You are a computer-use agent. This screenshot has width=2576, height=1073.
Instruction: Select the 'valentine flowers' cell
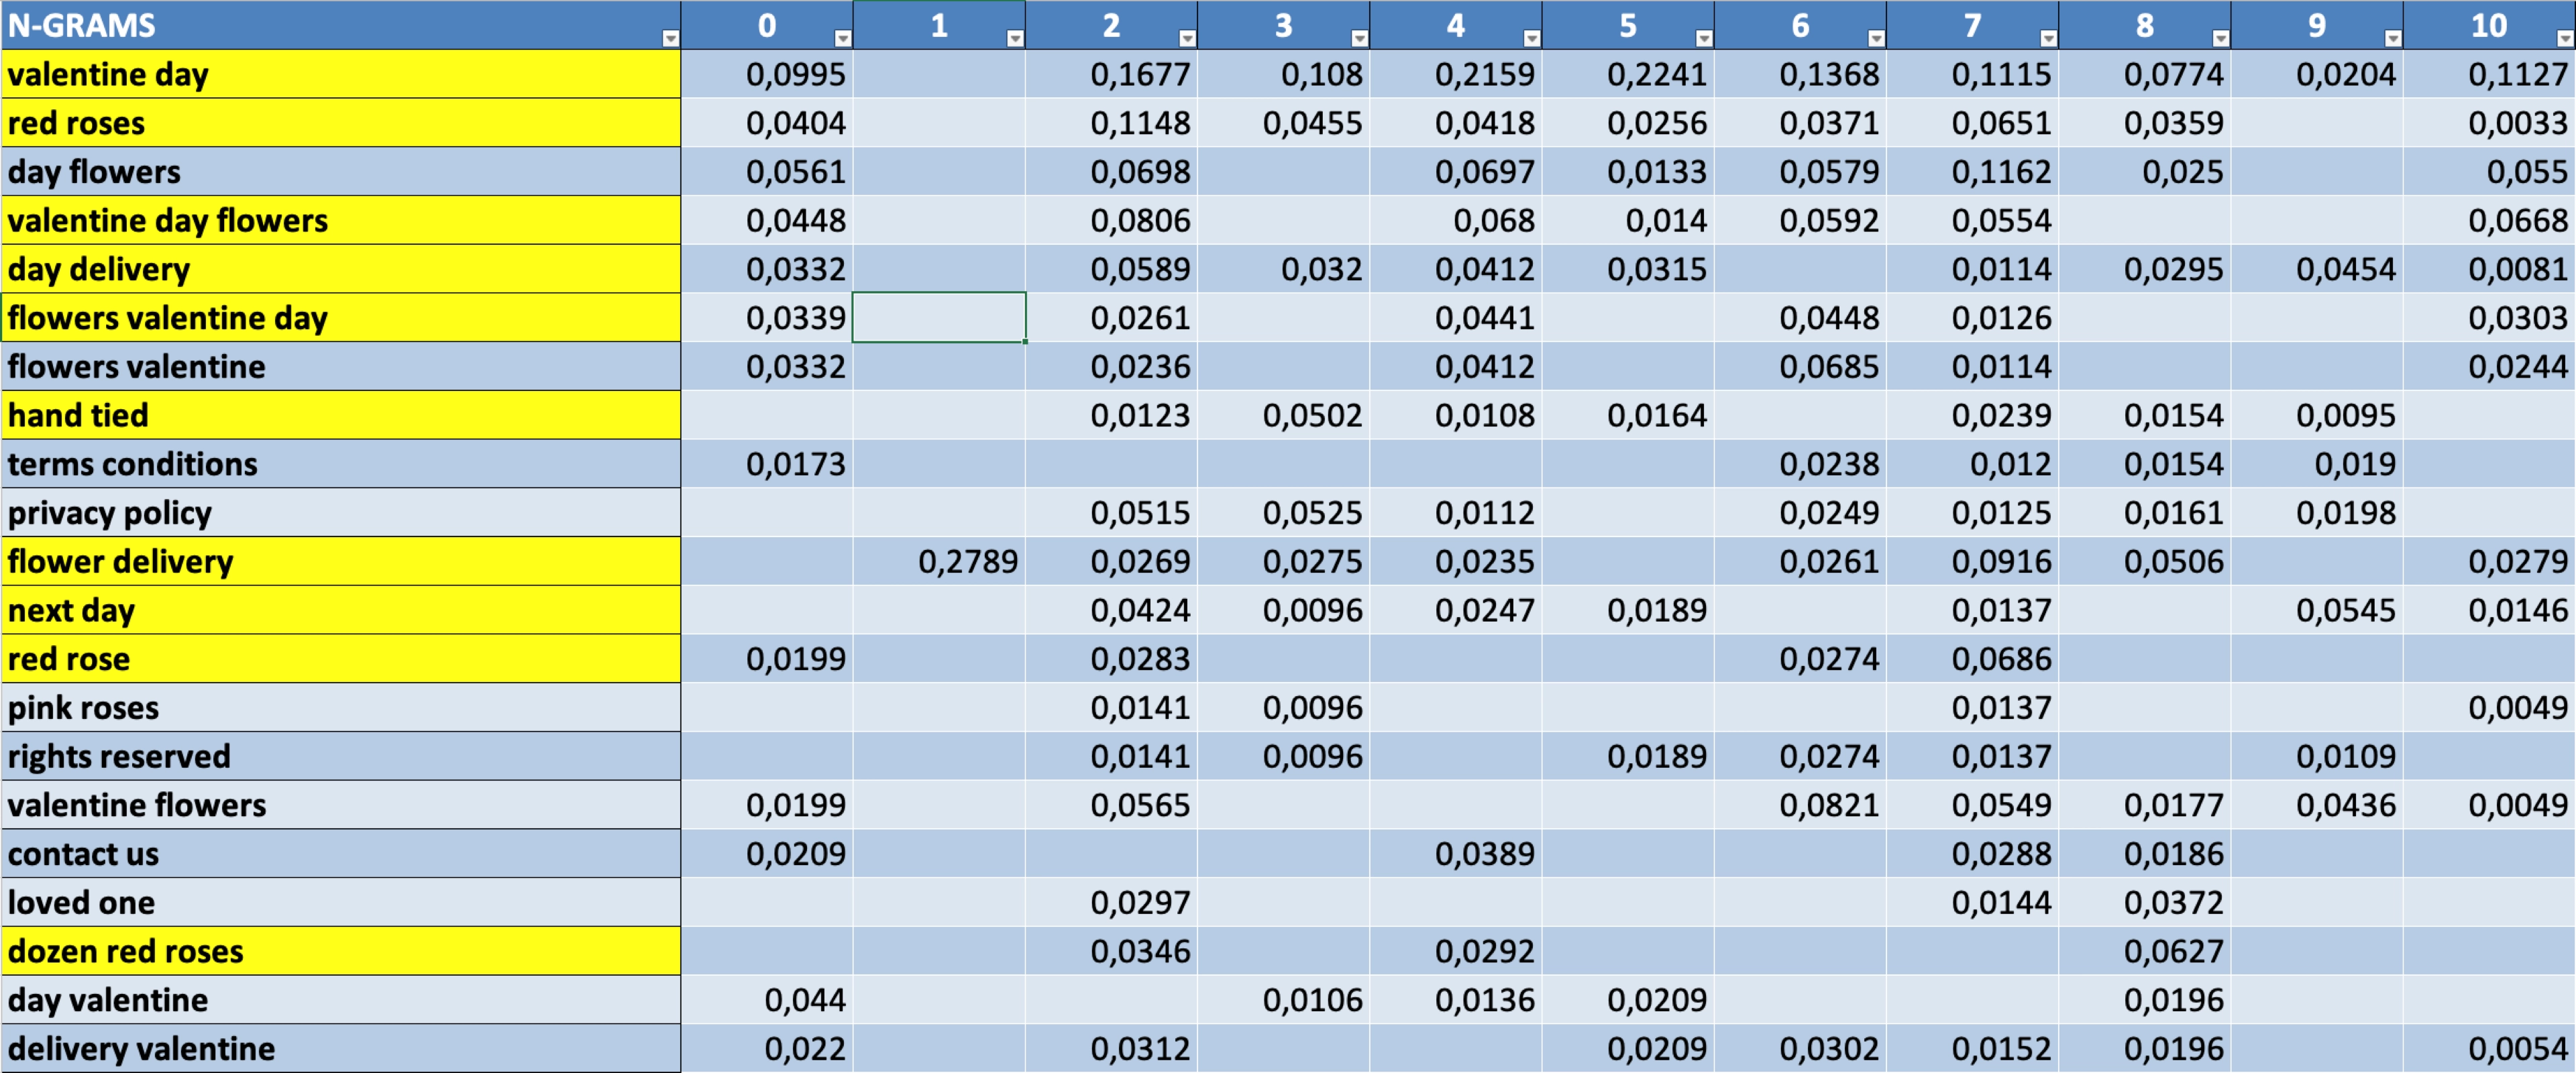[341, 805]
